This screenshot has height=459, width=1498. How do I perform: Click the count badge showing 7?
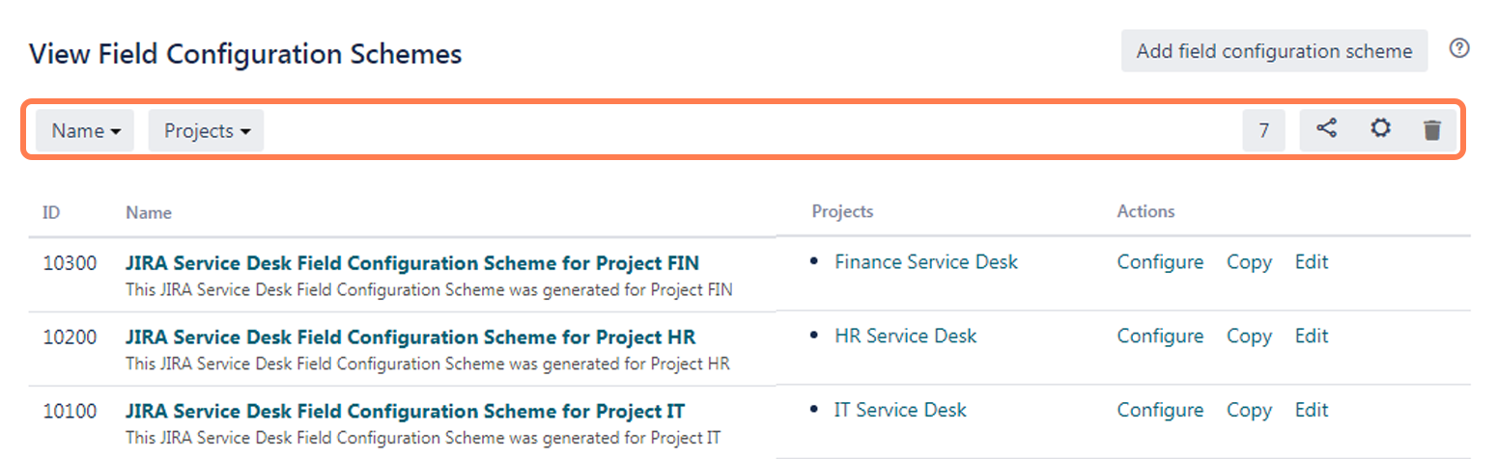[1263, 130]
